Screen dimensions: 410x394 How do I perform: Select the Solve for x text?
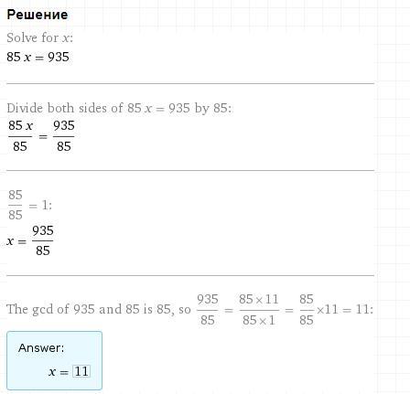coord(40,37)
